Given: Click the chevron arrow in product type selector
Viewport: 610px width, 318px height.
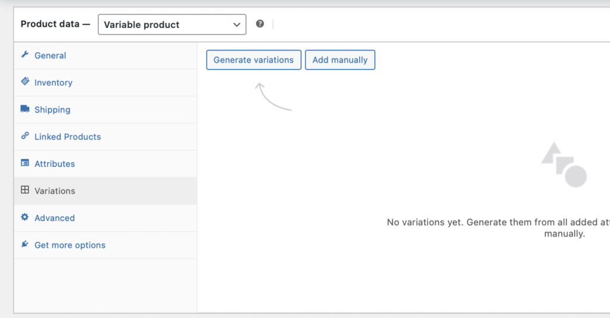Looking at the screenshot, I should [x=235, y=25].
